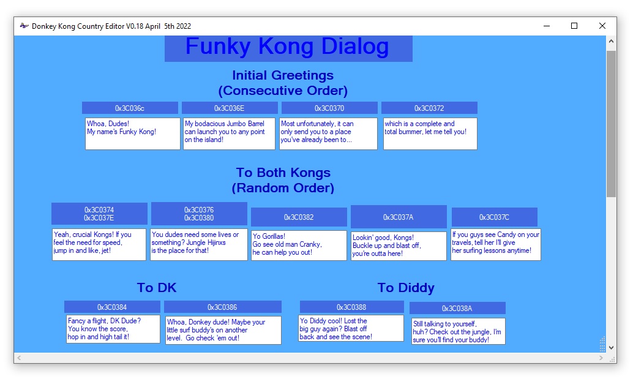Click the 0x3C0388 address label
The width and height of the screenshot is (633, 379).
(x=351, y=307)
